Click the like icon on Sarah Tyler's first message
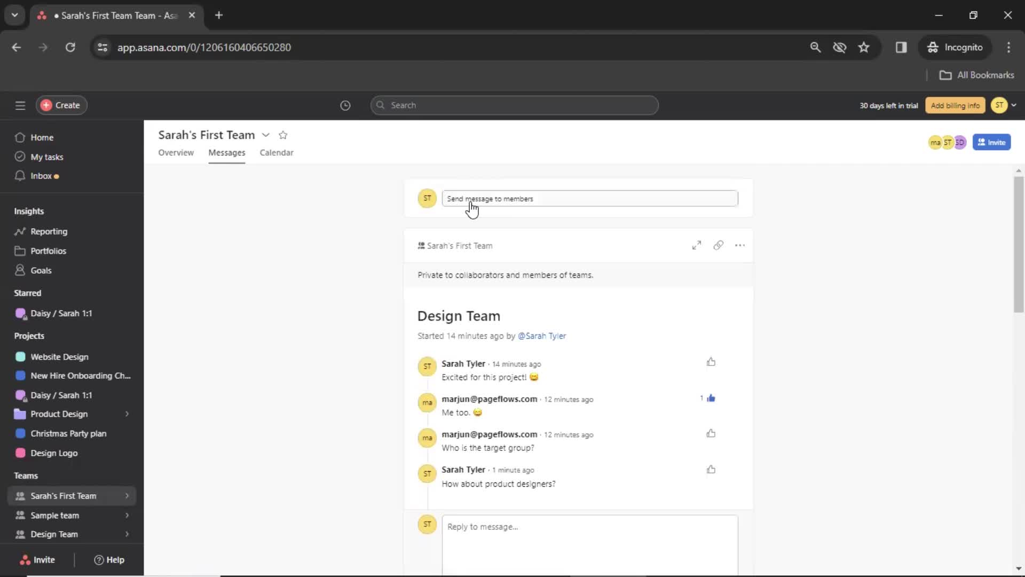Screen dimensions: 1025x577 (711, 363)
